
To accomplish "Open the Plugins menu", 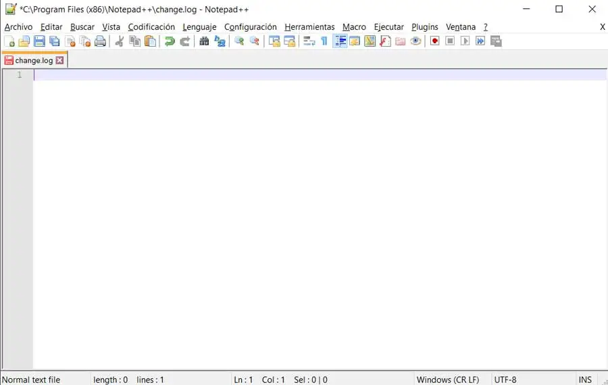I will pos(425,27).
